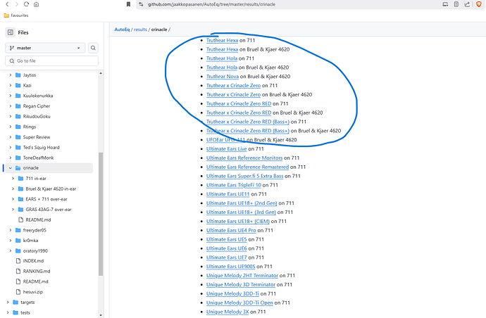Open the hesuvi.zip file
Image resolution: width=486 pixels, height=318 pixels.
(x=33, y=292)
